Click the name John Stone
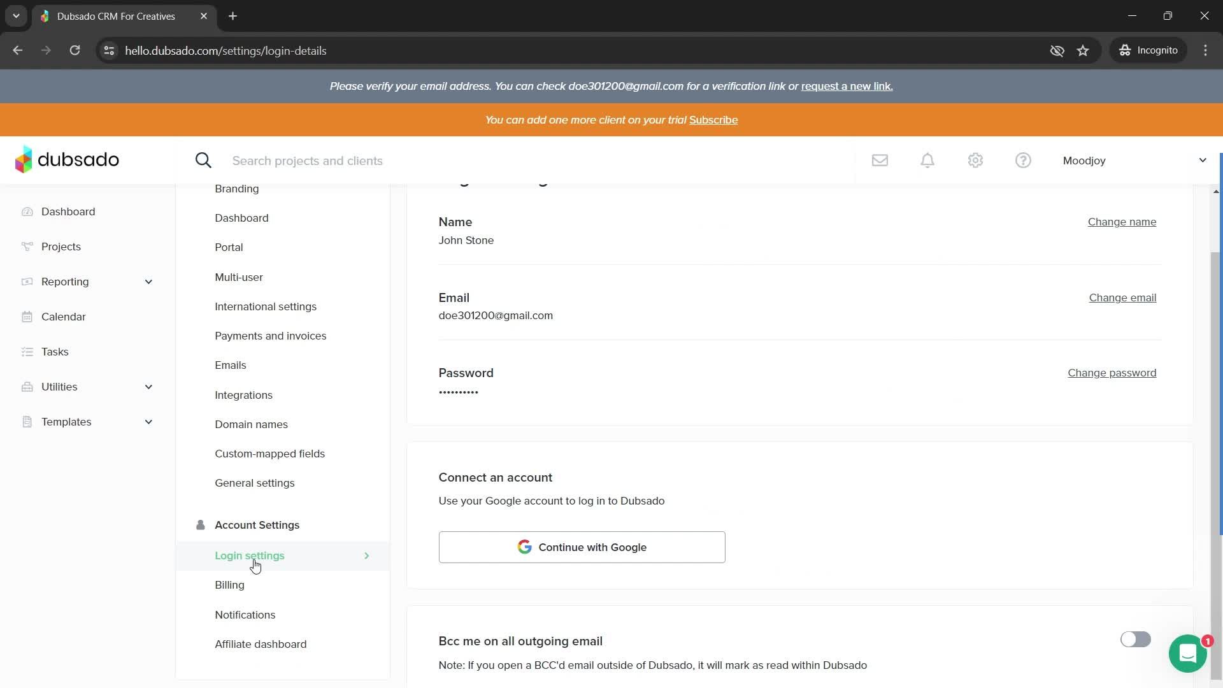1223x688 pixels. coord(466,240)
